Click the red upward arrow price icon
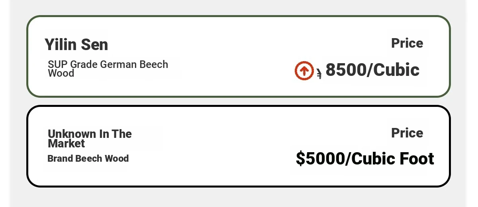This screenshot has height=207, width=478. (304, 71)
